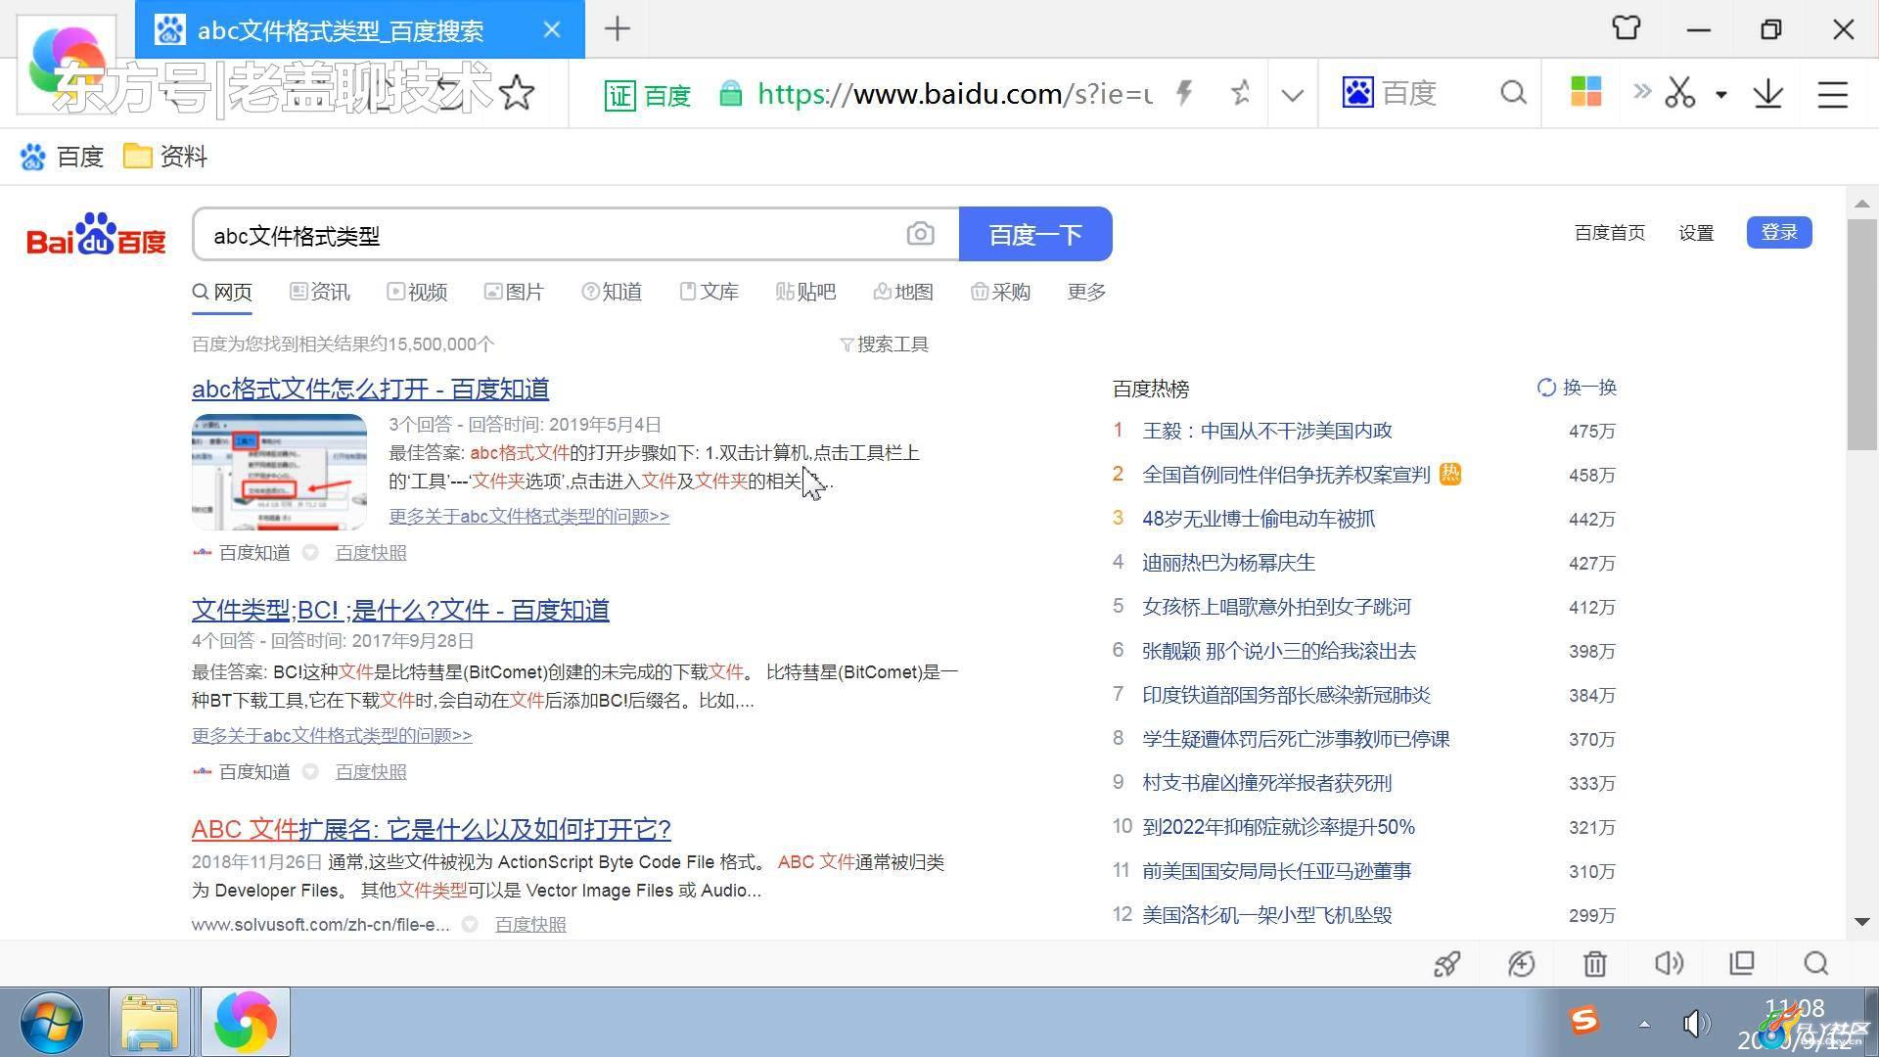Open the 百度 bookmark in bookmarks bar
This screenshot has width=1879, height=1057.
(62, 157)
